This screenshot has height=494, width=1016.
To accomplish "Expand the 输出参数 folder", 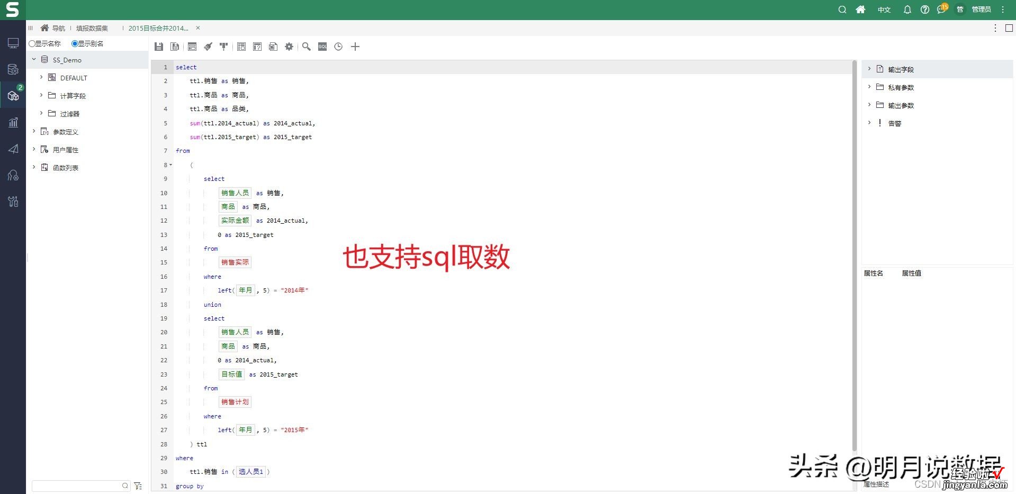I will pyautogui.click(x=869, y=105).
